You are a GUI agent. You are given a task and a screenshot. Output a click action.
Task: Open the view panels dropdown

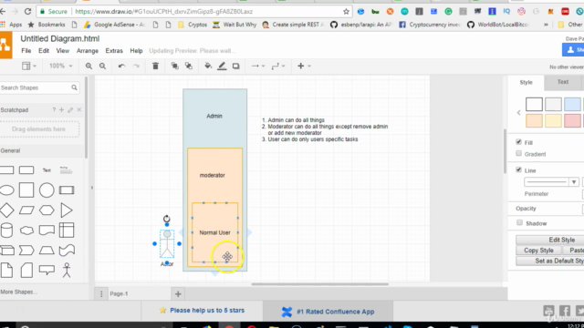28,67
